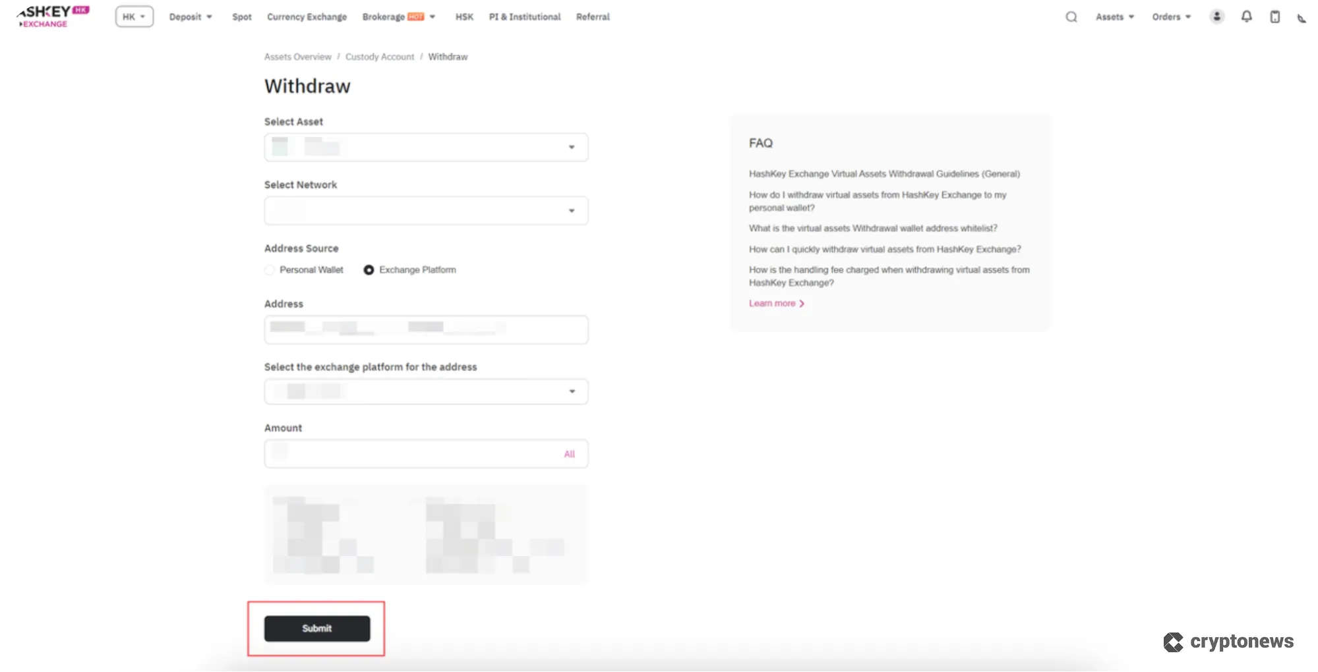Open the Assets dropdown menu

coord(1114,17)
